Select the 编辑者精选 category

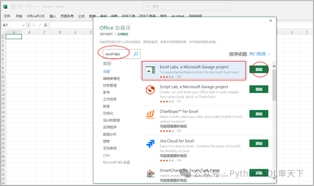click(111, 79)
